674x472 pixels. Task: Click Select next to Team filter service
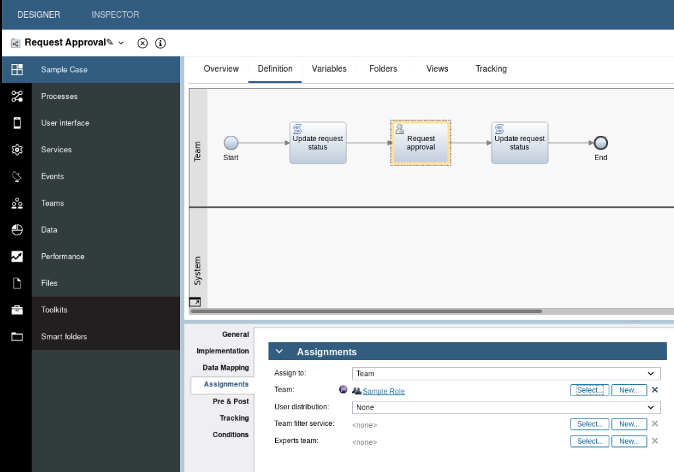tap(589, 424)
